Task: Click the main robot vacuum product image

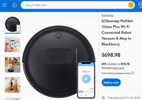Action: click(x=59, y=62)
